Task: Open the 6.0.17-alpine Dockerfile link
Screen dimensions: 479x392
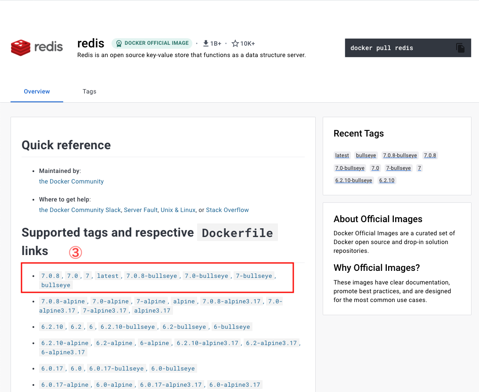Action: [x=65, y=385]
